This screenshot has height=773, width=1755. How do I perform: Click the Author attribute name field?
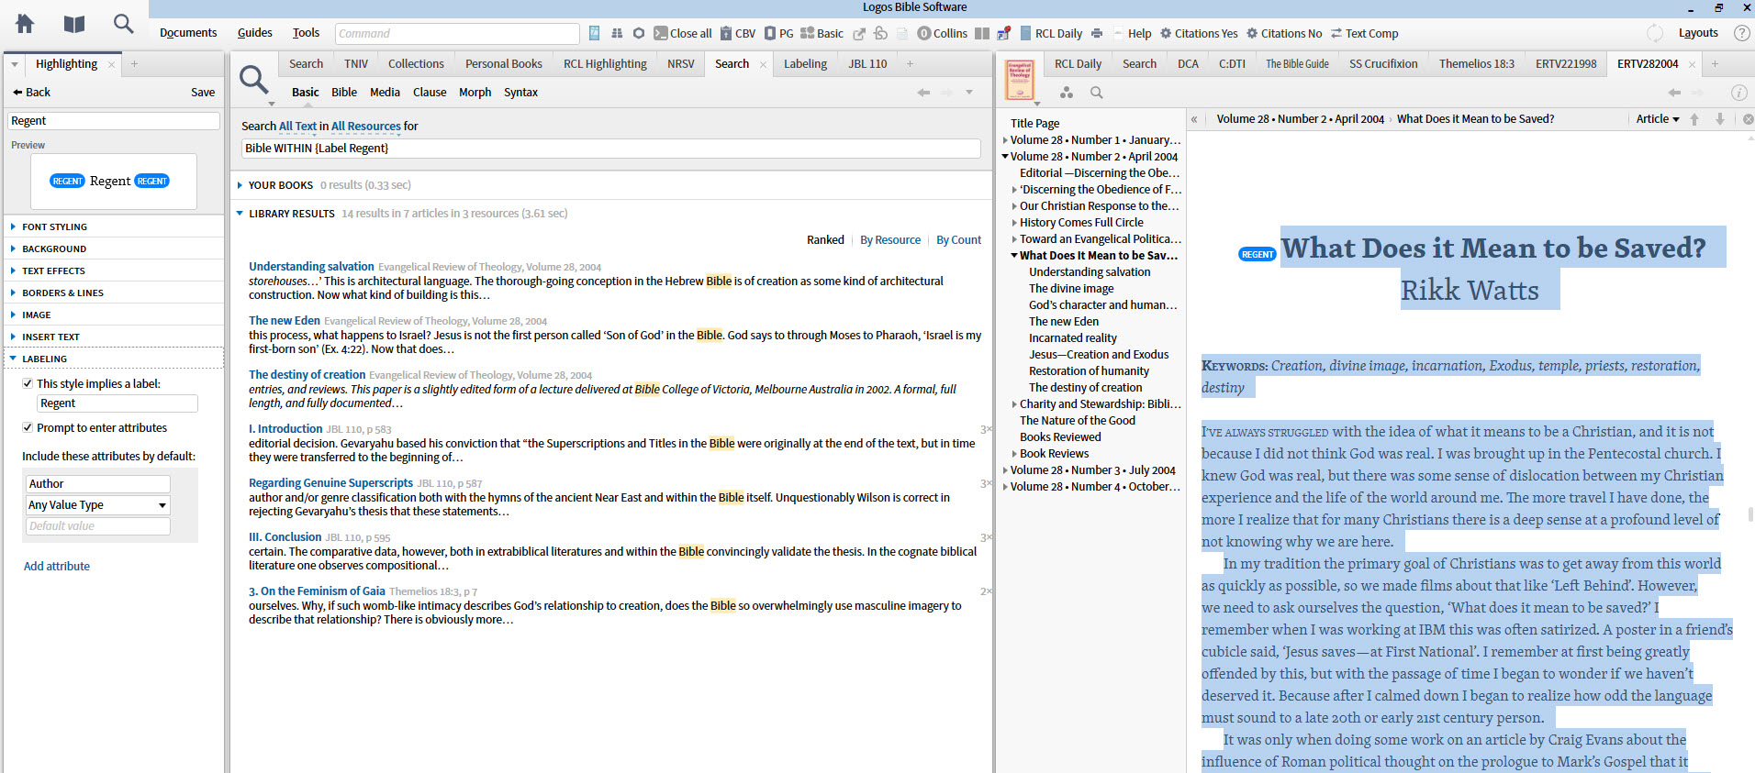pyautogui.click(x=97, y=484)
